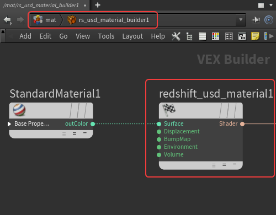The height and width of the screenshot is (215, 276).
Task: Click the rs_usd_material_builder1 tiger-stripe icon in path
Action: click(x=72, y=20)
